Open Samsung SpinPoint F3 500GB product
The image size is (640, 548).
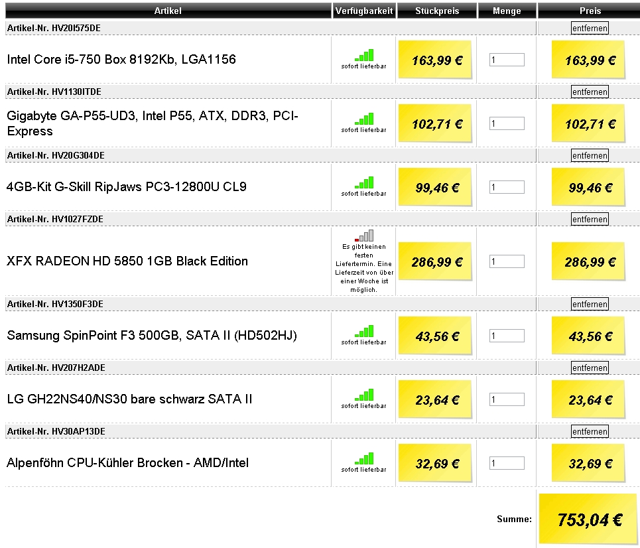pyautogui.click(x=152, y=336)
